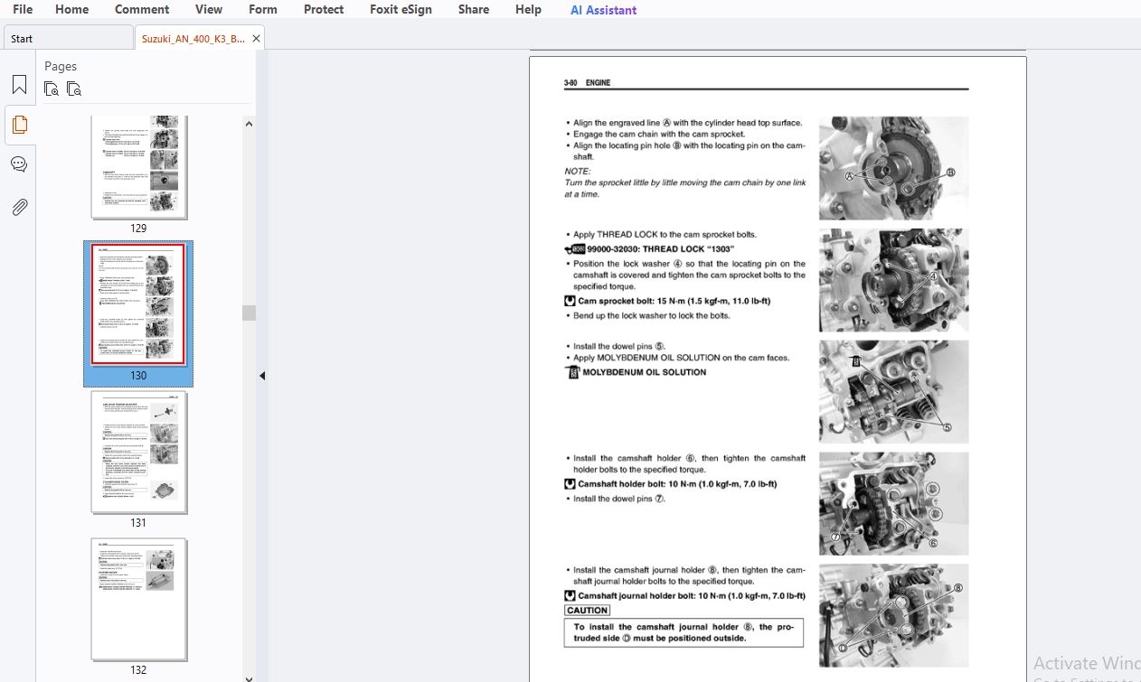Click the dowel pins engine photo
Viewport: 1141px width, 682px height.
(x=893, y=392)
